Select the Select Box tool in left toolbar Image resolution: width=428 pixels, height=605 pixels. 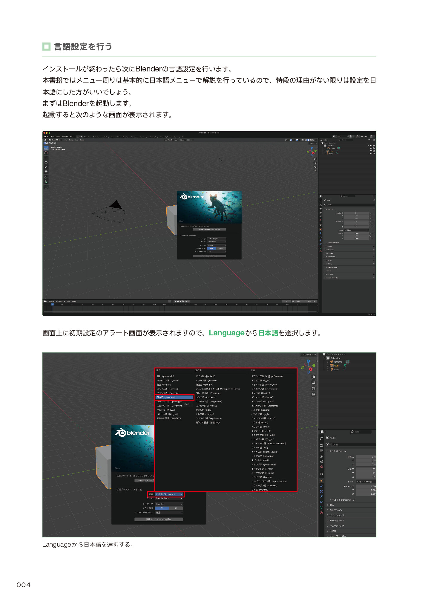(46, 148)
